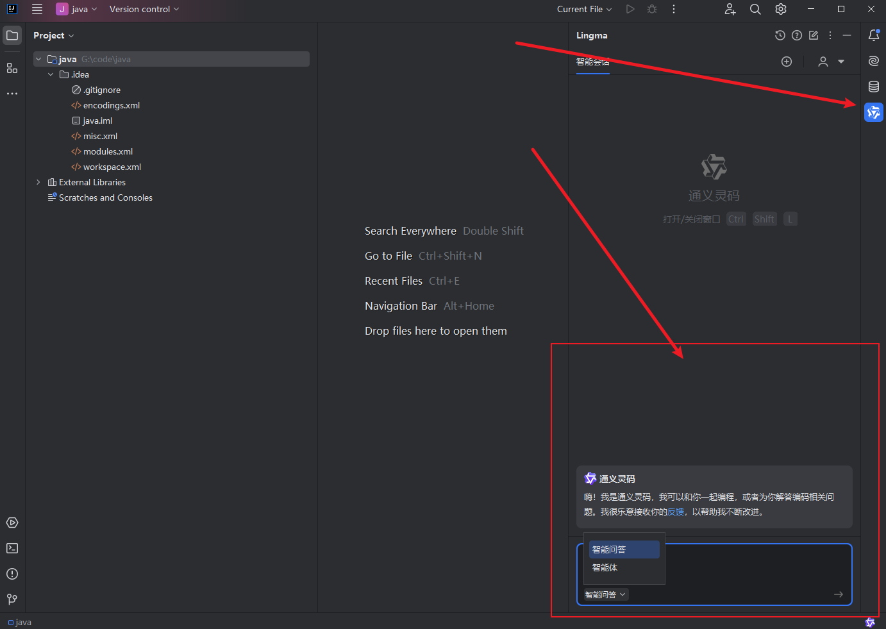Open the Current File run configuration dropdown

pyautogui.click(x=584, y=9)
